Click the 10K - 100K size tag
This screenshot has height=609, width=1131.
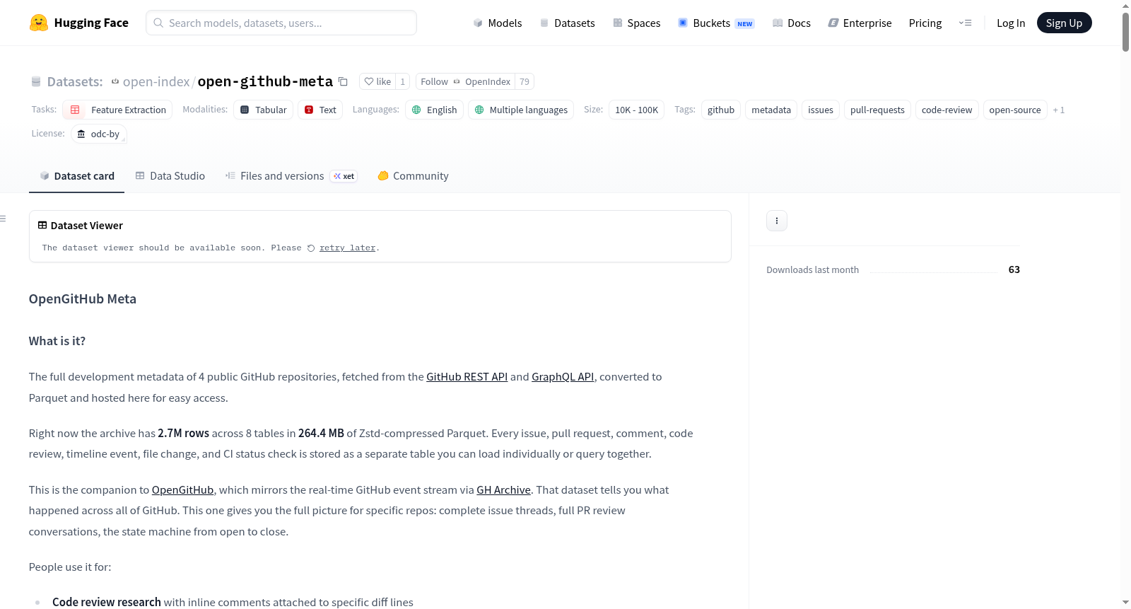point(636,110)
